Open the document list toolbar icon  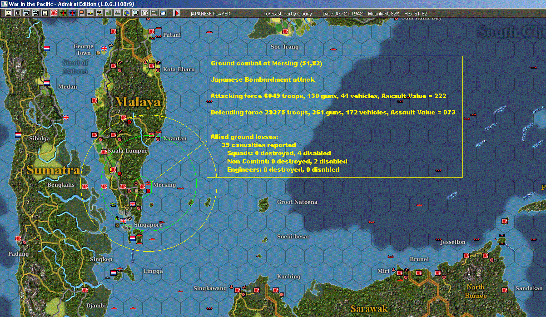tap(18, 13)
